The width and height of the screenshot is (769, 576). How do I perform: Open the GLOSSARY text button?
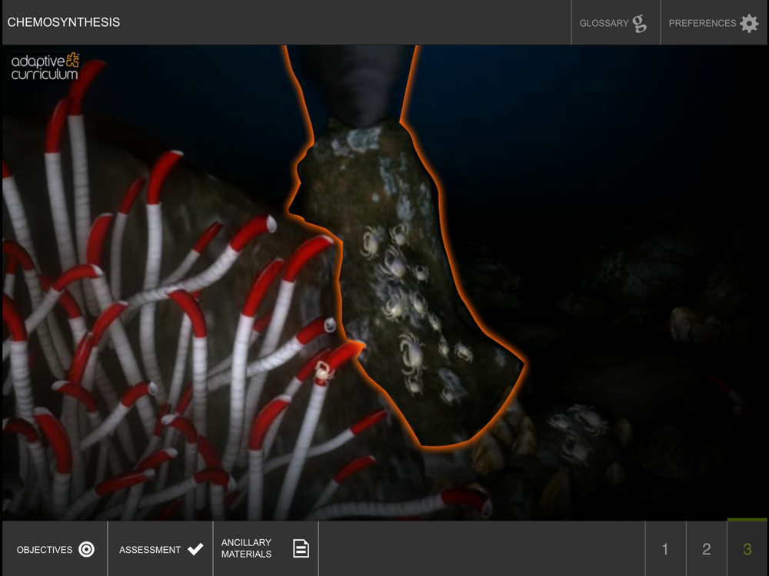point(604,23)
